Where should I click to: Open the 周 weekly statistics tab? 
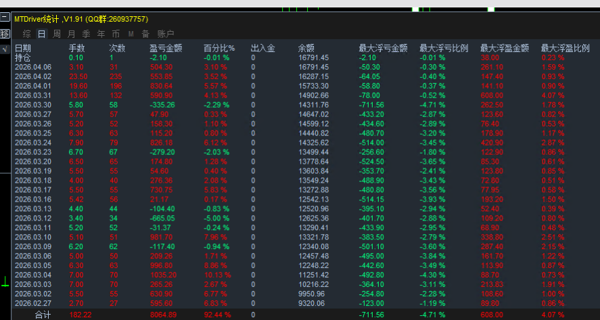coord(57,34)
